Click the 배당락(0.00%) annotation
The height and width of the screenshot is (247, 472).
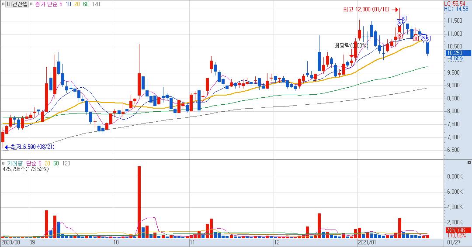pyautogui.click(x=351, y=46)
